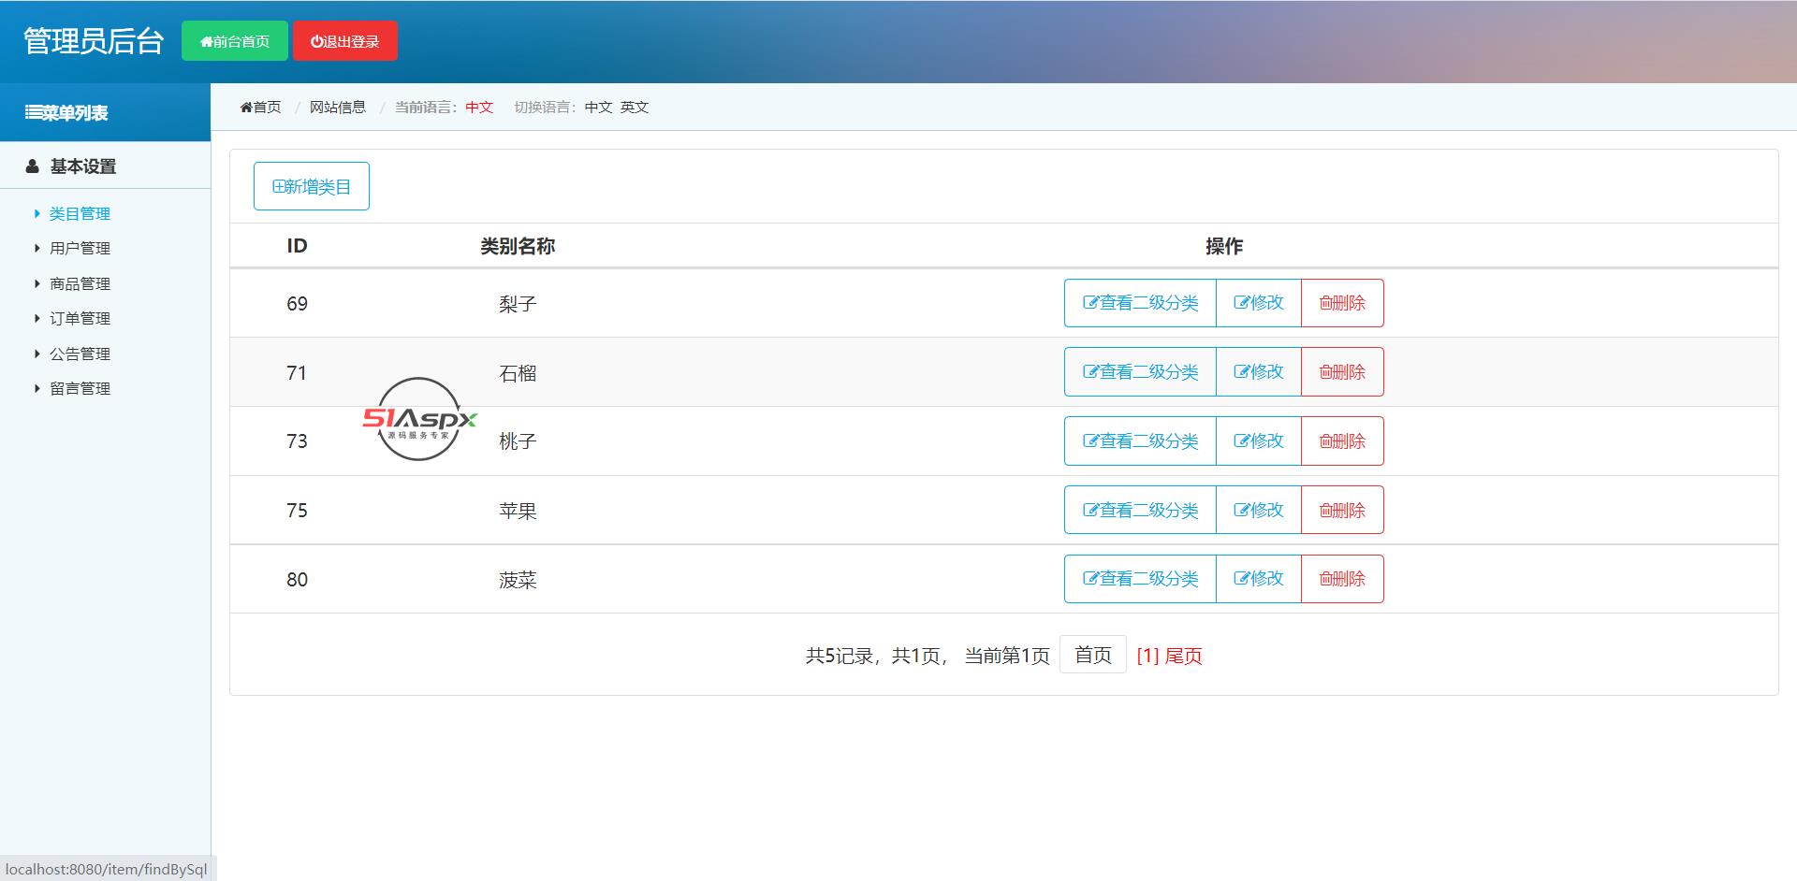This screenshot has width=1797, height=881.
Task: Go to 留言管理 in sidebar
Action: click(x=80, y=389)
